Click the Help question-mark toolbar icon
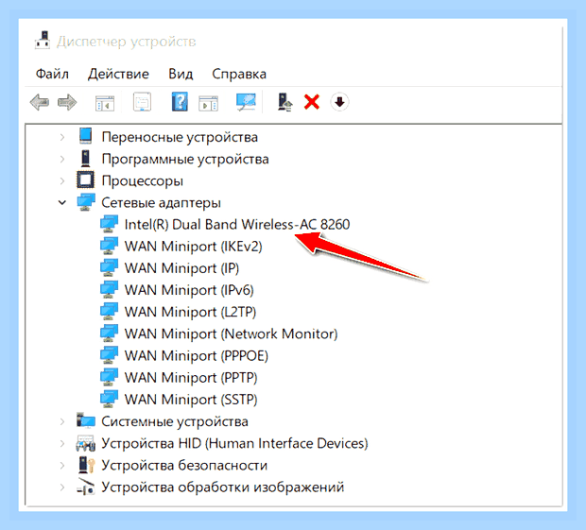The height and width of the screenshot is (530, 586). tap(180, 102)
